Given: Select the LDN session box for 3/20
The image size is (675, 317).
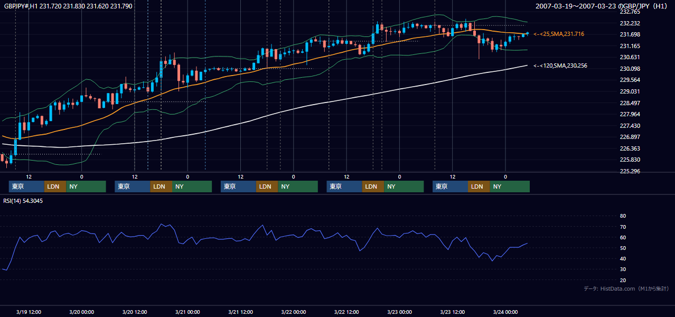Looking at the screenshot, I should (161, 187).
